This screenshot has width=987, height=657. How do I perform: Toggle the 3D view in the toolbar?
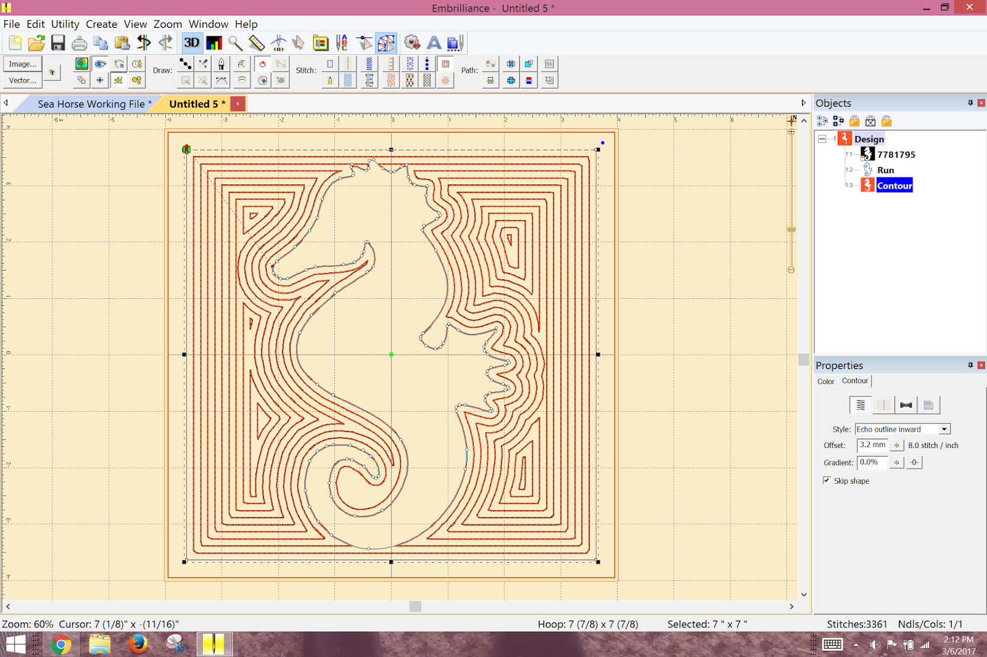[x=191, y=43]
